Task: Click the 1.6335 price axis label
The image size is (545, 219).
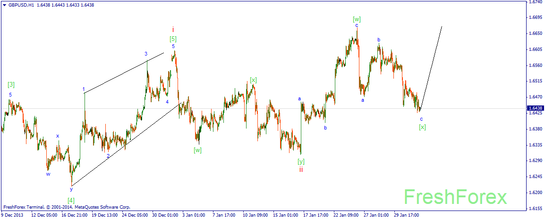Action: click(x=536, y=145)
